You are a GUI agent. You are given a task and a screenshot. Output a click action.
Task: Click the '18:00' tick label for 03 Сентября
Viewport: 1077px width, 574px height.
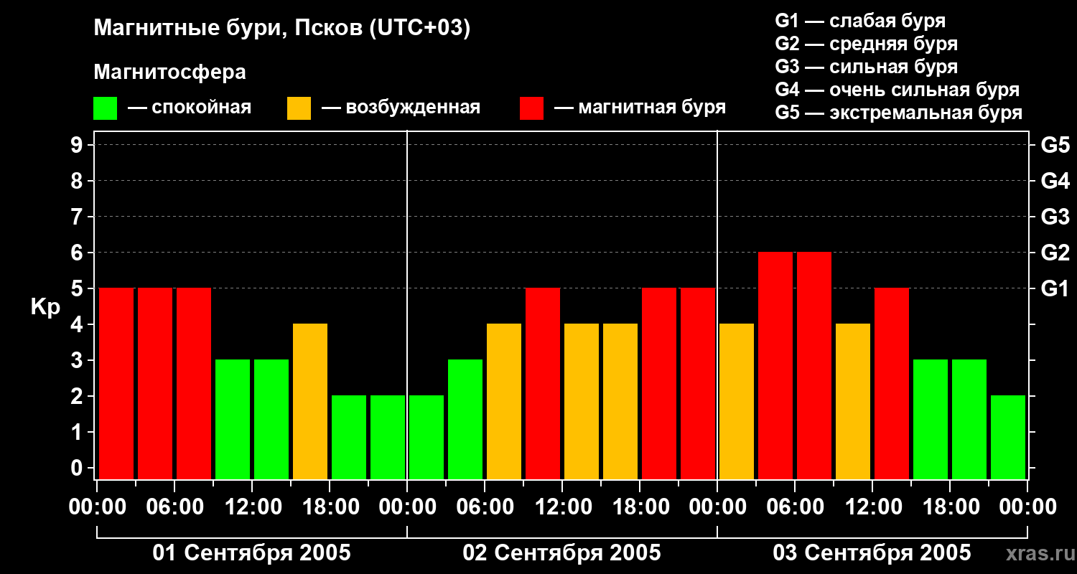950,507
